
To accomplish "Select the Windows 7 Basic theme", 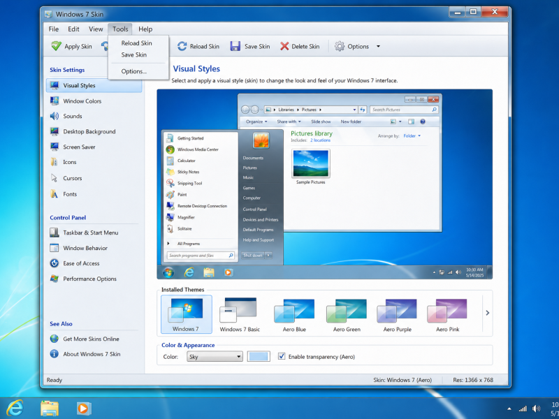I will 240,314.
